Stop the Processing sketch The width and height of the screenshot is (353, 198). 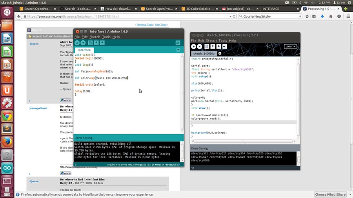(x=200, y=47)
